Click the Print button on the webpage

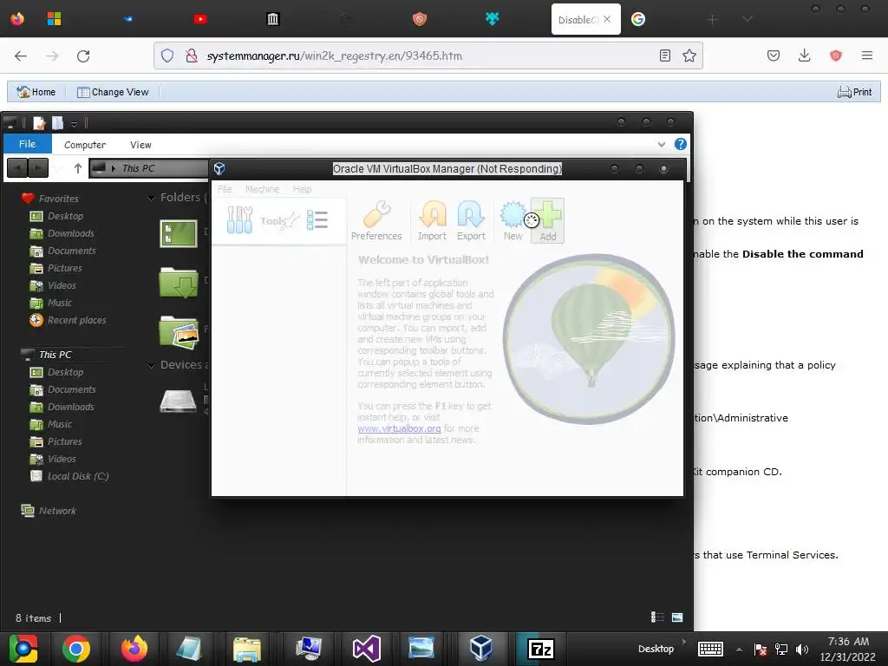pos(854,92)
